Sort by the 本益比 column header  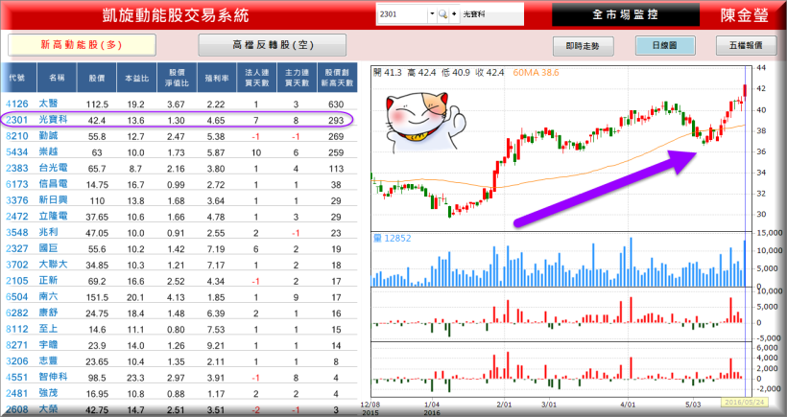[136, 78]
